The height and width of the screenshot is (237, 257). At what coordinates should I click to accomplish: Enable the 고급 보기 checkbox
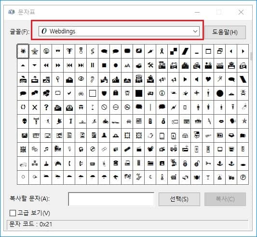[x=13, y=213]
